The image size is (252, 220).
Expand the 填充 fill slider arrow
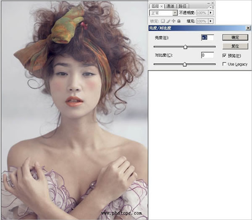211,21
